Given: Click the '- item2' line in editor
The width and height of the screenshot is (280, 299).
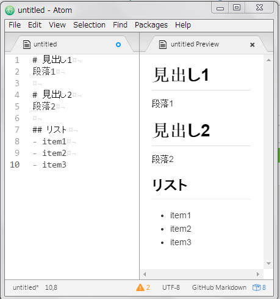Looking at the screenshot, I should tap(49, 153).
